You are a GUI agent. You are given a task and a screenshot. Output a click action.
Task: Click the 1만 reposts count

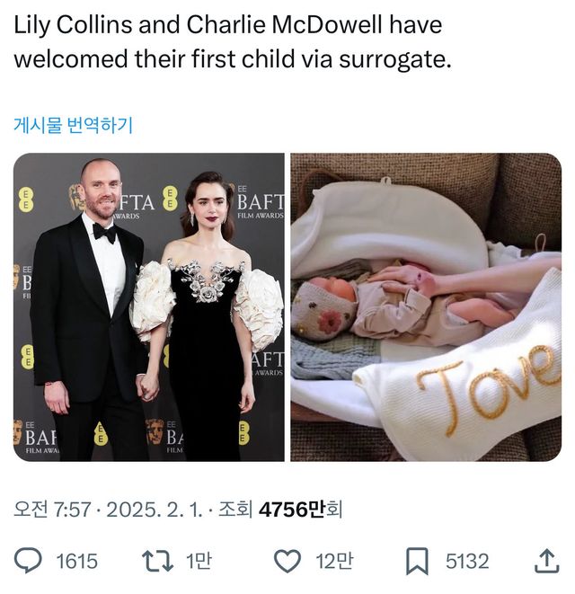coord(199,562)
